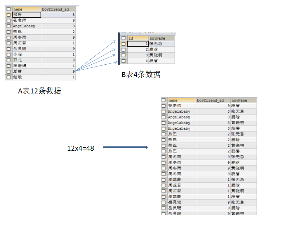Image resolution: width=303 pixels, height=228 pixels.
Task: Click the 黄晓明 cell in table B
Action: (162, 55)
